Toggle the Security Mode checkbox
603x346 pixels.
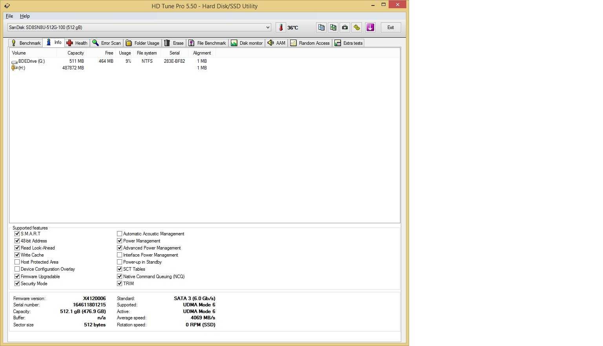(17, 284)
